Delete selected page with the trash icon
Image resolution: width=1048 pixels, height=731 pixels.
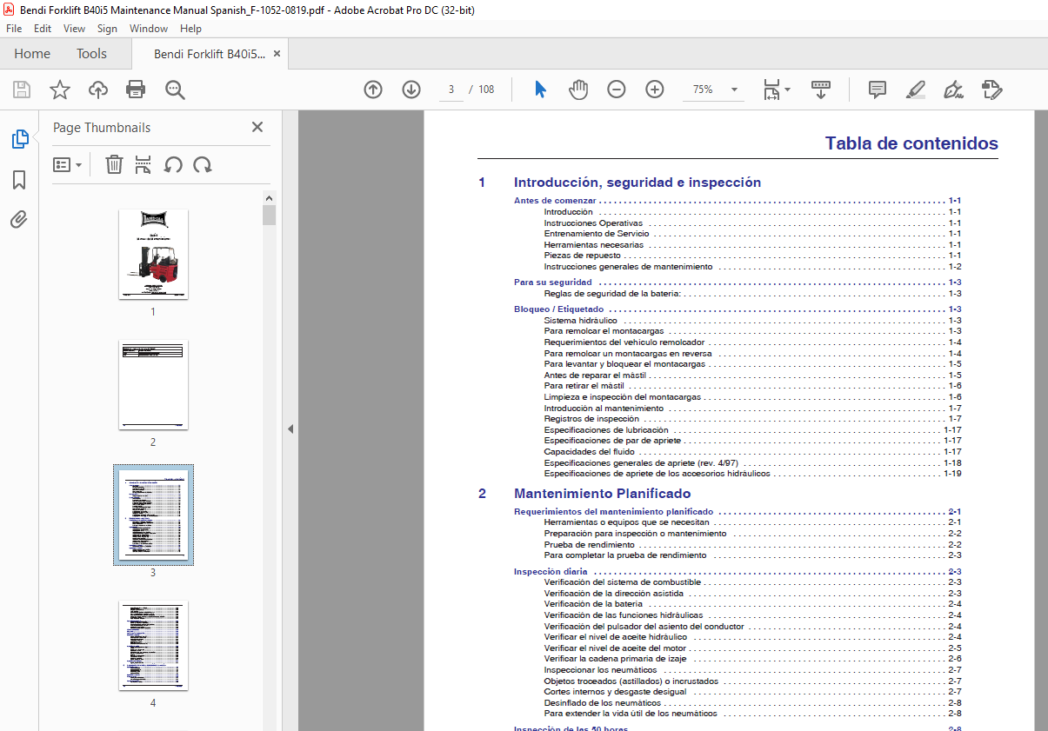(x=114, y=164)
